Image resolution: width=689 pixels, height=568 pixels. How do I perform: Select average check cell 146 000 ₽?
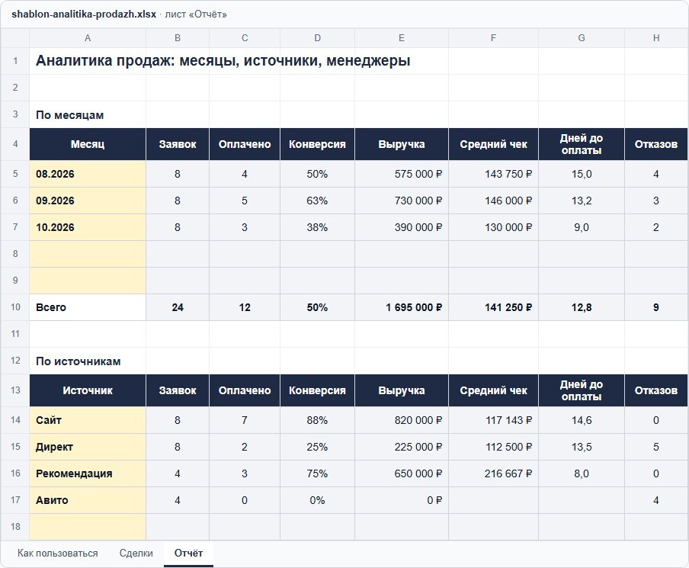493,201
